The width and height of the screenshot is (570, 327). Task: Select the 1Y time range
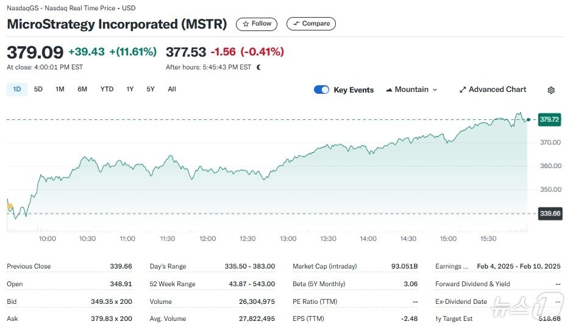130,89
